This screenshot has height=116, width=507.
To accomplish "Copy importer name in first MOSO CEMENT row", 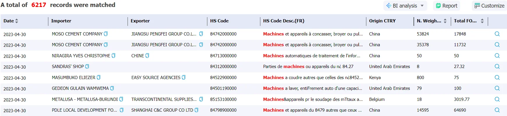I will (106, 34).
